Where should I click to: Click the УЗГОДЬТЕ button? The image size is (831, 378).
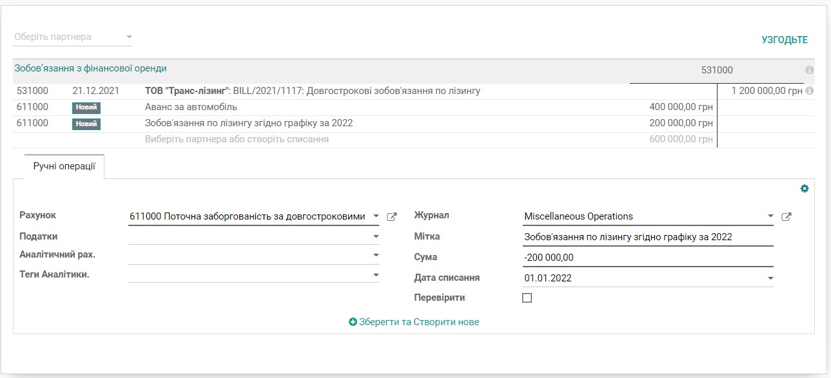click(783, 39)
